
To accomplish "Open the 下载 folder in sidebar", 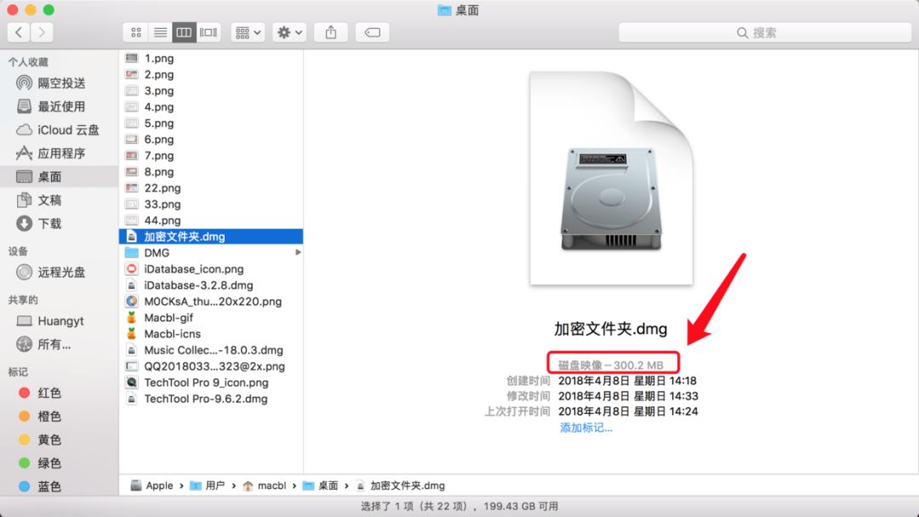I will coord(49,224).
